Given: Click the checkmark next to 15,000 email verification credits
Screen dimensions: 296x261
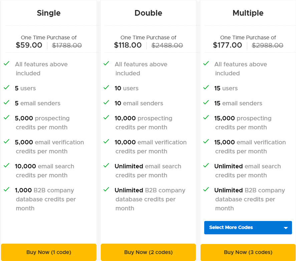Looking at the screenshot, I should pos(206,141).
